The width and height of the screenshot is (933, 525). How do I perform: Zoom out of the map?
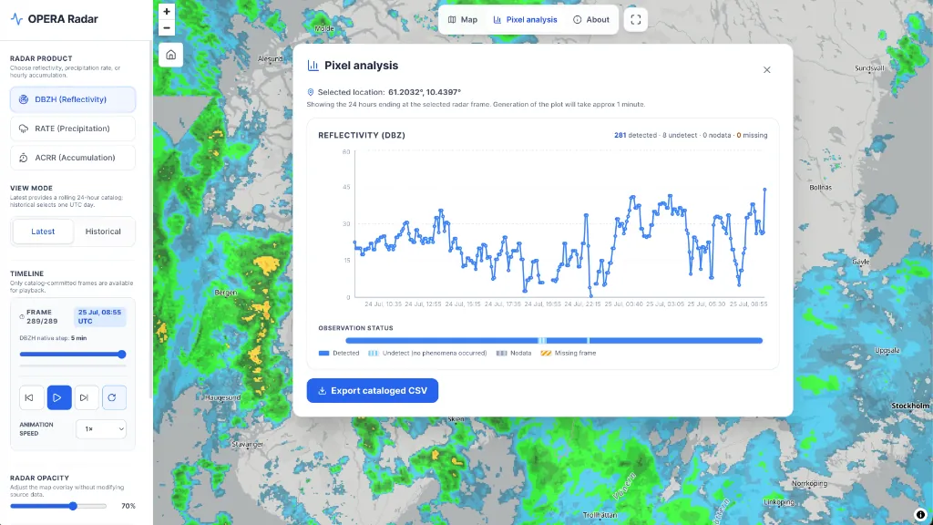(x=167, y=28)
